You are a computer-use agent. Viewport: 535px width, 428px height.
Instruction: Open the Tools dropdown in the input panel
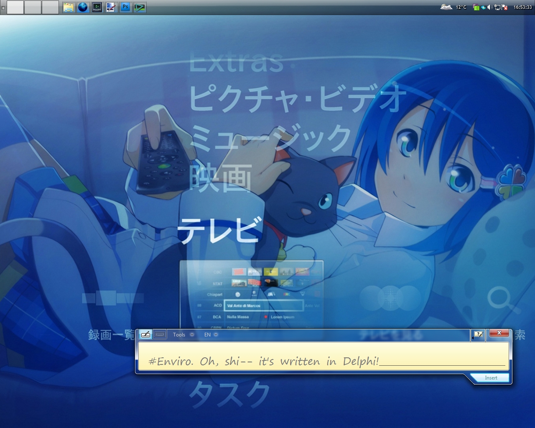point(183,335)
